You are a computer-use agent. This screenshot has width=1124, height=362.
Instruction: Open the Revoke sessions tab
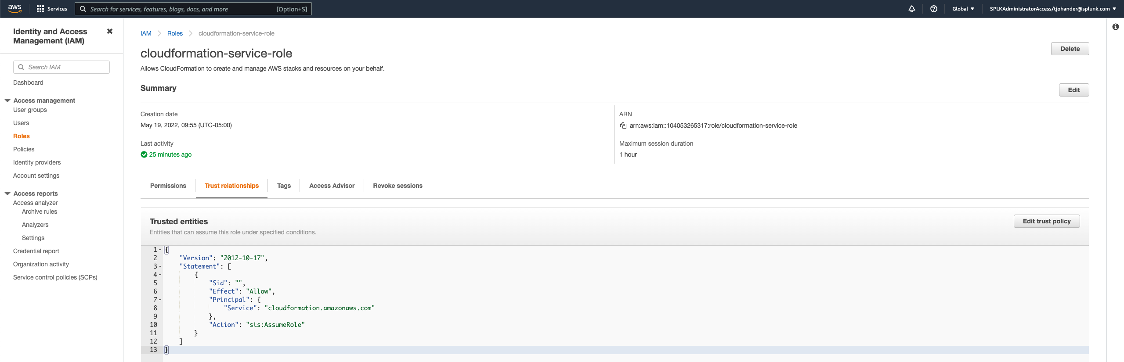pyautogui.click(x=398, y=186)
